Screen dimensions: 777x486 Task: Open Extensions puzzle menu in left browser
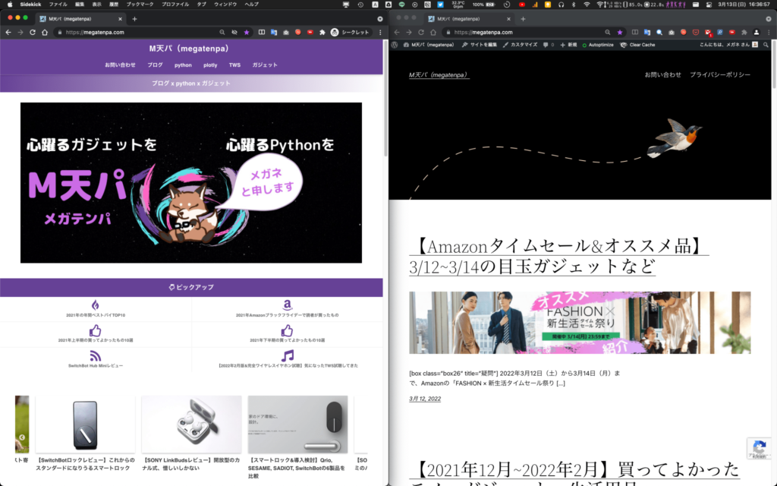322,32
